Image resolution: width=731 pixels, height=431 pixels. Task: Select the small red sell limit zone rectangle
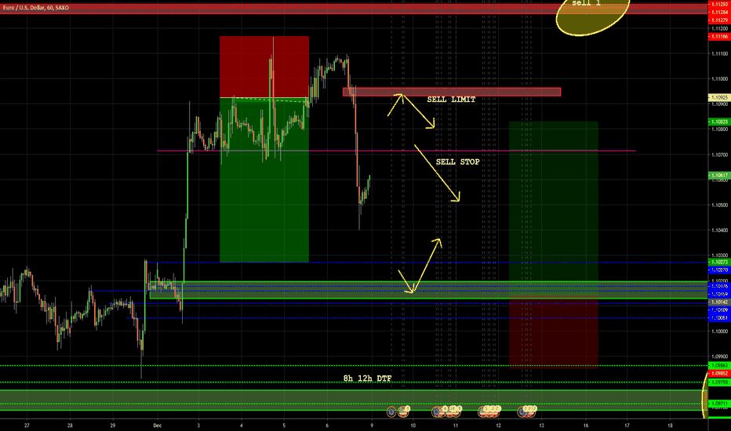tap(451, 92)
